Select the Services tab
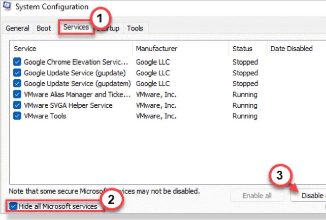Viewport: 326px width, 220px height. click(76, 27)
